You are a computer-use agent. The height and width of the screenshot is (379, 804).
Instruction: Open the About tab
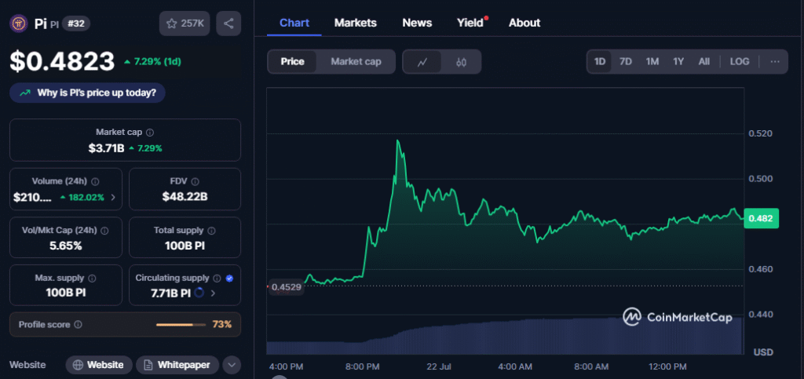coord(524,23)
